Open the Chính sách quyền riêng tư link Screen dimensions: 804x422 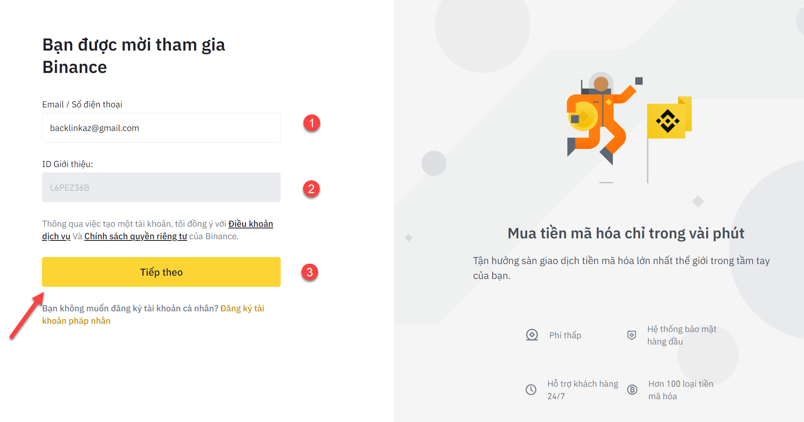coord(136,236)
